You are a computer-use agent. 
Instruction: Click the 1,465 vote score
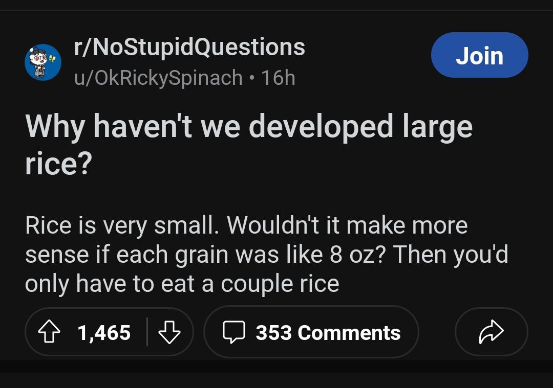tap(104, 333)
